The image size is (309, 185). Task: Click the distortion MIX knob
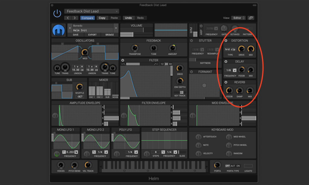(251, 49)
